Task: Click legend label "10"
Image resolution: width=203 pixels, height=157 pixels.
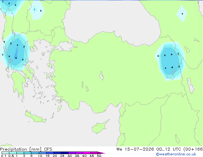Action: point(40,156)
